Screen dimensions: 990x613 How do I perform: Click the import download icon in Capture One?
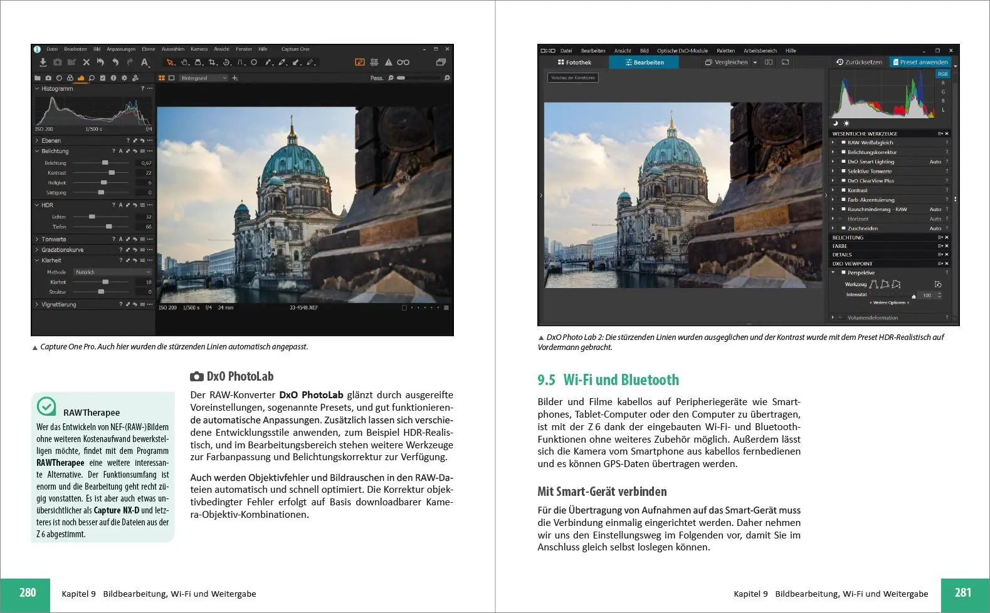(43, 63)
